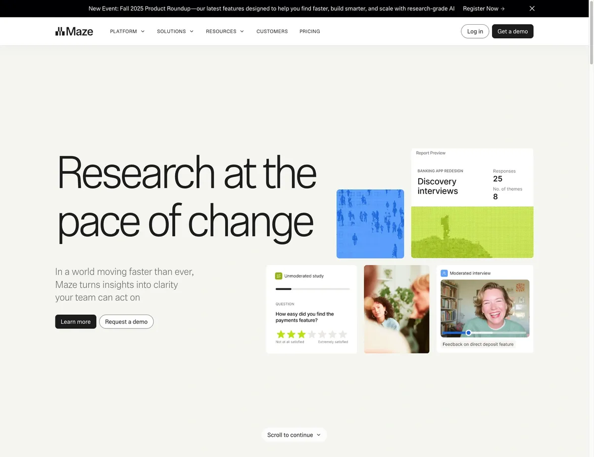Click the smiling woman interview video
The width and height of the screenshot is (594, 457).
485,309
